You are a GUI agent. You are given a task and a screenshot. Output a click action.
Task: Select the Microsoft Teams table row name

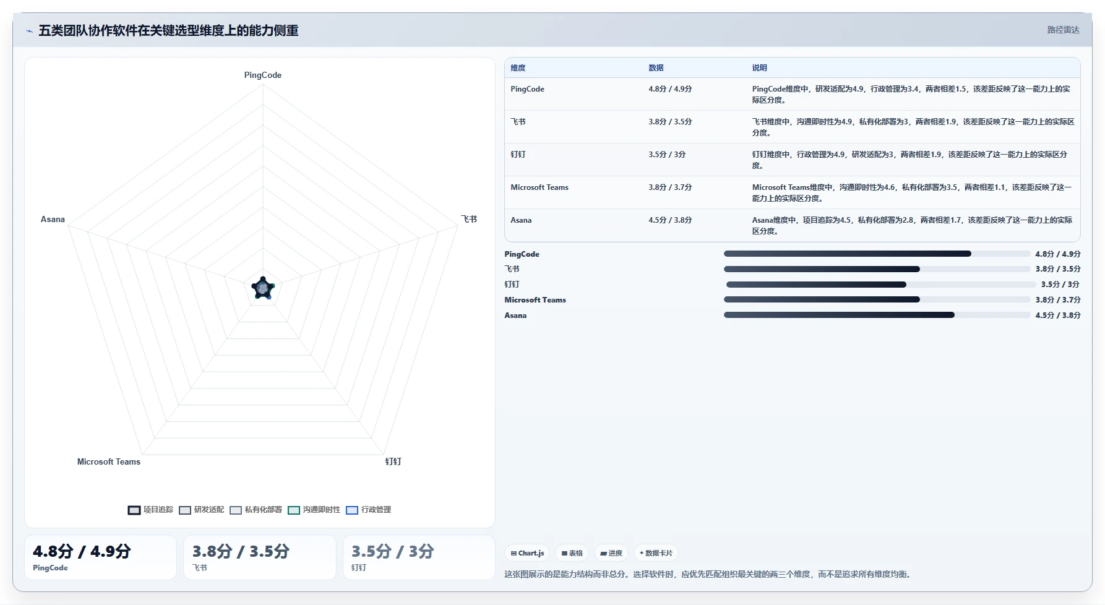(x=540, y=187)
